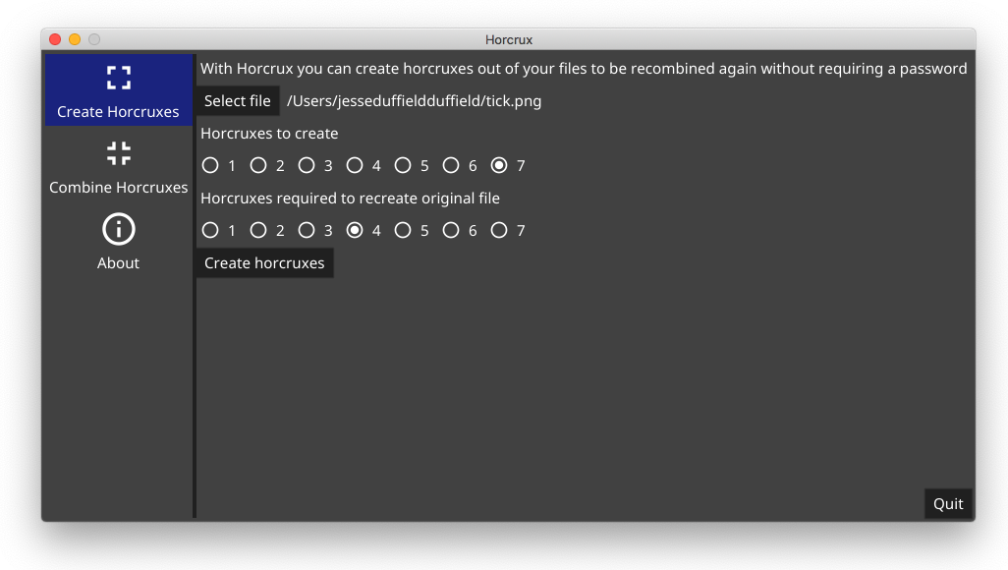Switch to Combine Horcruxes label
Screen dimensions: 1008x570
click(118, 187)
